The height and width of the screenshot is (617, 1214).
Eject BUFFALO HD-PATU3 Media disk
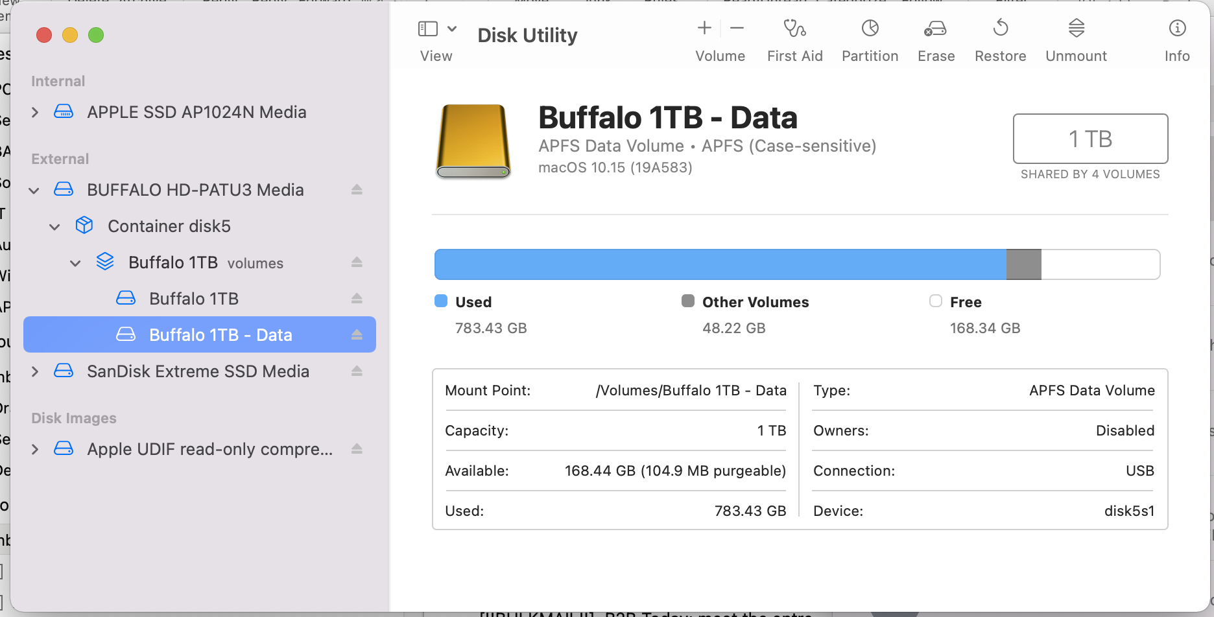click(x=357, y=189)
